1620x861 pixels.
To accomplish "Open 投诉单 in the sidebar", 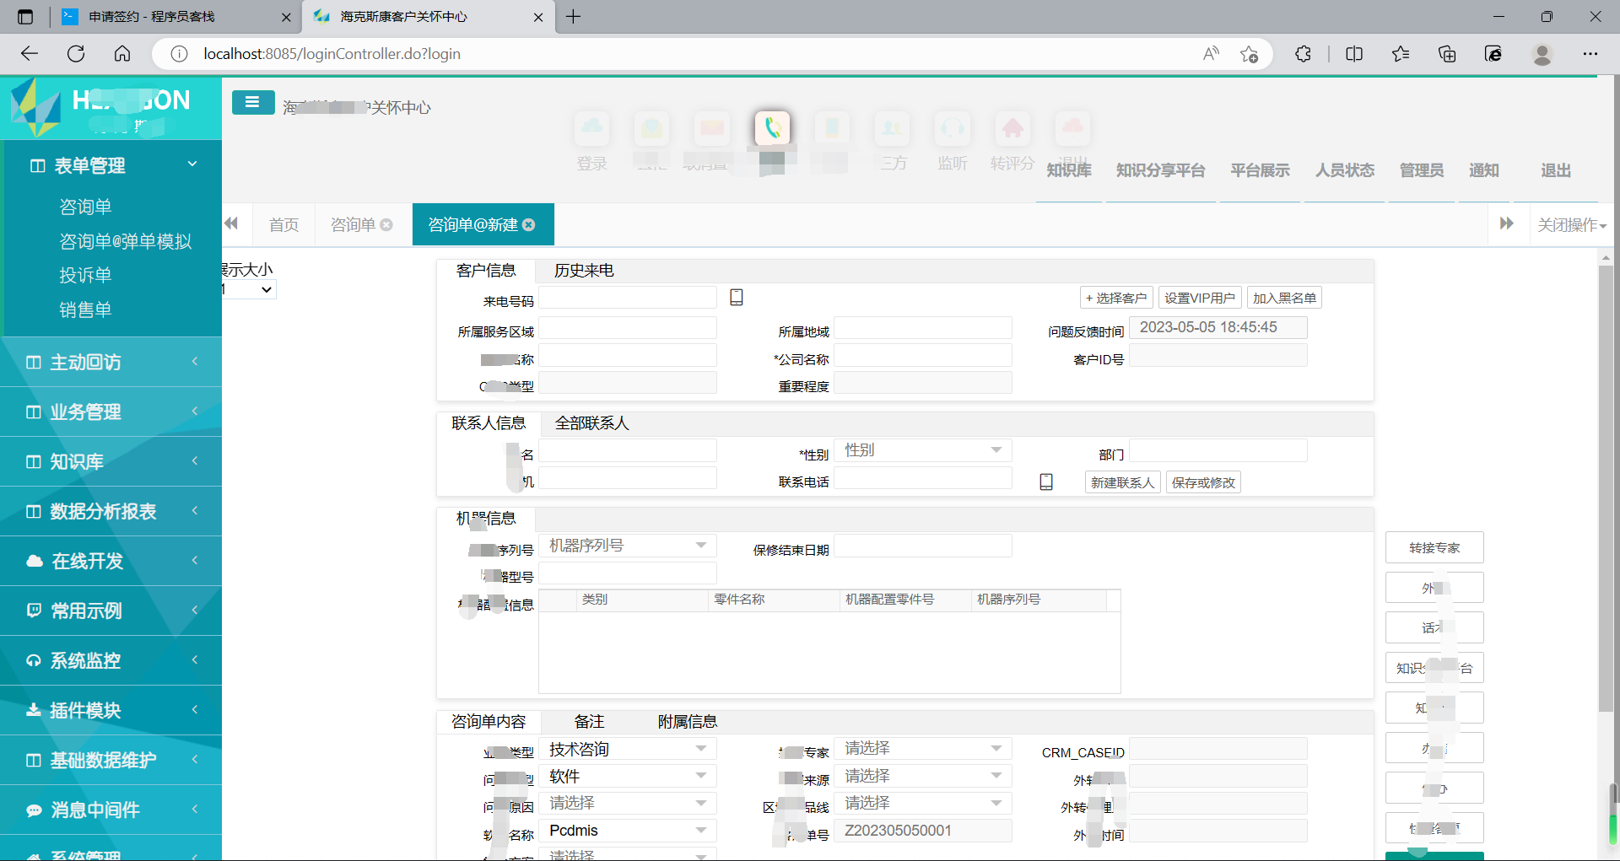I will click(x=85, y=275).
